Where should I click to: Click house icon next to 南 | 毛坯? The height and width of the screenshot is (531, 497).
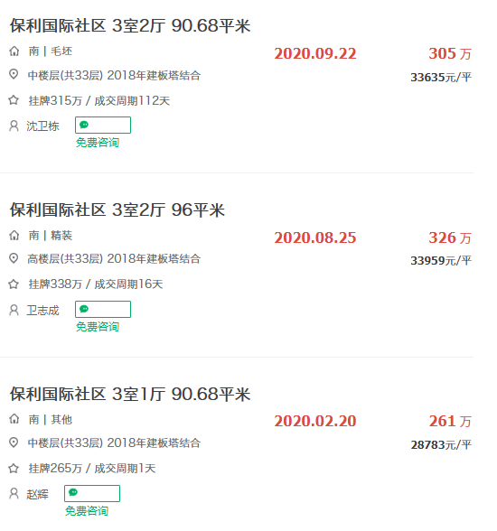pyautogui.click(x=14, y=51)
